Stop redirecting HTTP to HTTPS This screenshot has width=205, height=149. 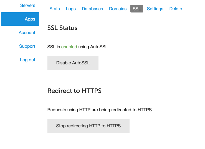point(88,126)
